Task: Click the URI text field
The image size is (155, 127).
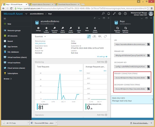Action: click(130, 44)
